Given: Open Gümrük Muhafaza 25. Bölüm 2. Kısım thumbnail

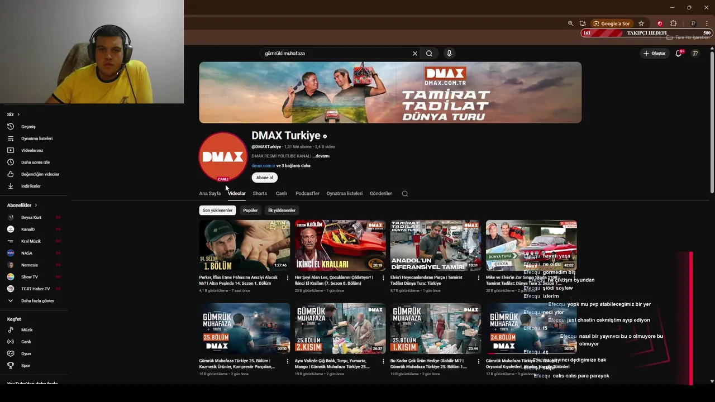Looking at the screenshot, I should (x=340, y=329).
